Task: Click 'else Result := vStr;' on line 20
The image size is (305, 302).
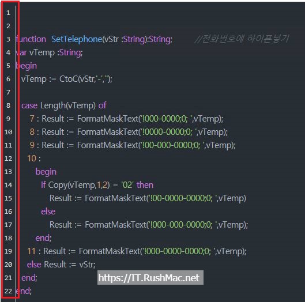Action: click(61, 265)
